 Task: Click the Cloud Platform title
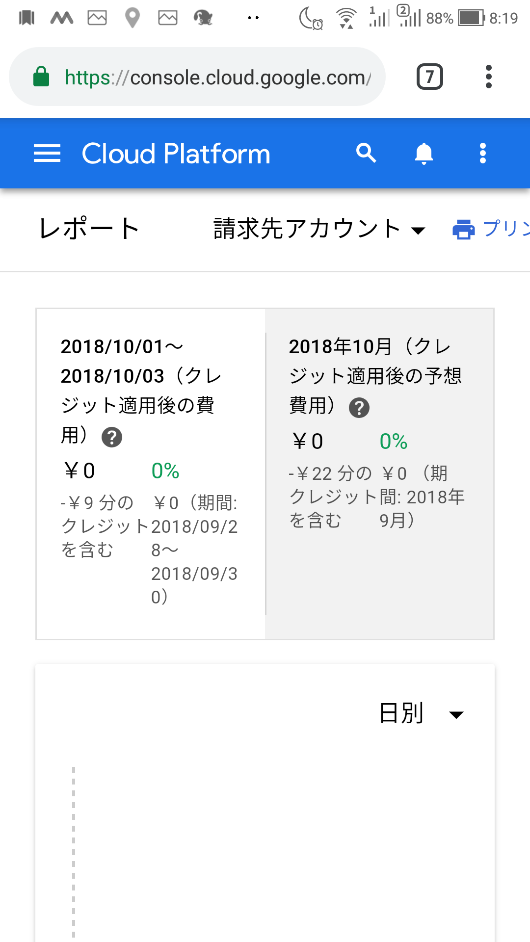[176, 154]
